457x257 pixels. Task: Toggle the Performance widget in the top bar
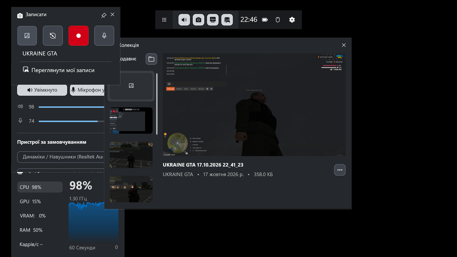tap(213, 20)
